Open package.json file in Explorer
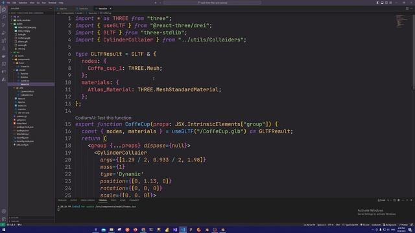415x233 pixels. 23,131
